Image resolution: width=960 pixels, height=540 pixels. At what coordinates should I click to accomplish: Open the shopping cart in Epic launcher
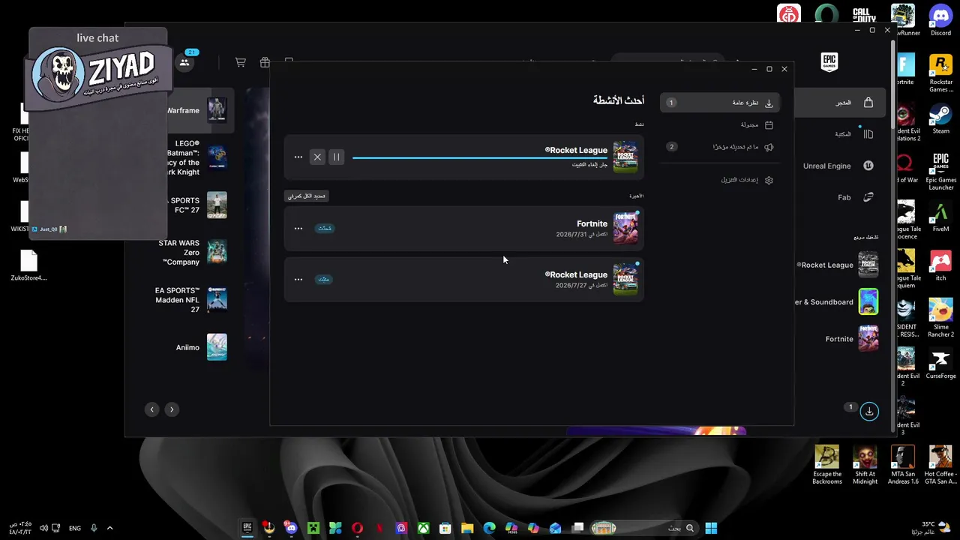[241, 62]
